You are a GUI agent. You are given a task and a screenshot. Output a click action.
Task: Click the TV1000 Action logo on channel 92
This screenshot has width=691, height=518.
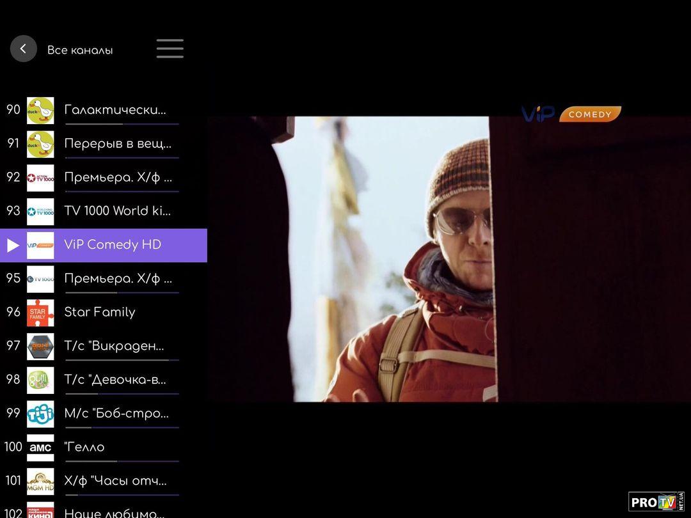[40, 178]
